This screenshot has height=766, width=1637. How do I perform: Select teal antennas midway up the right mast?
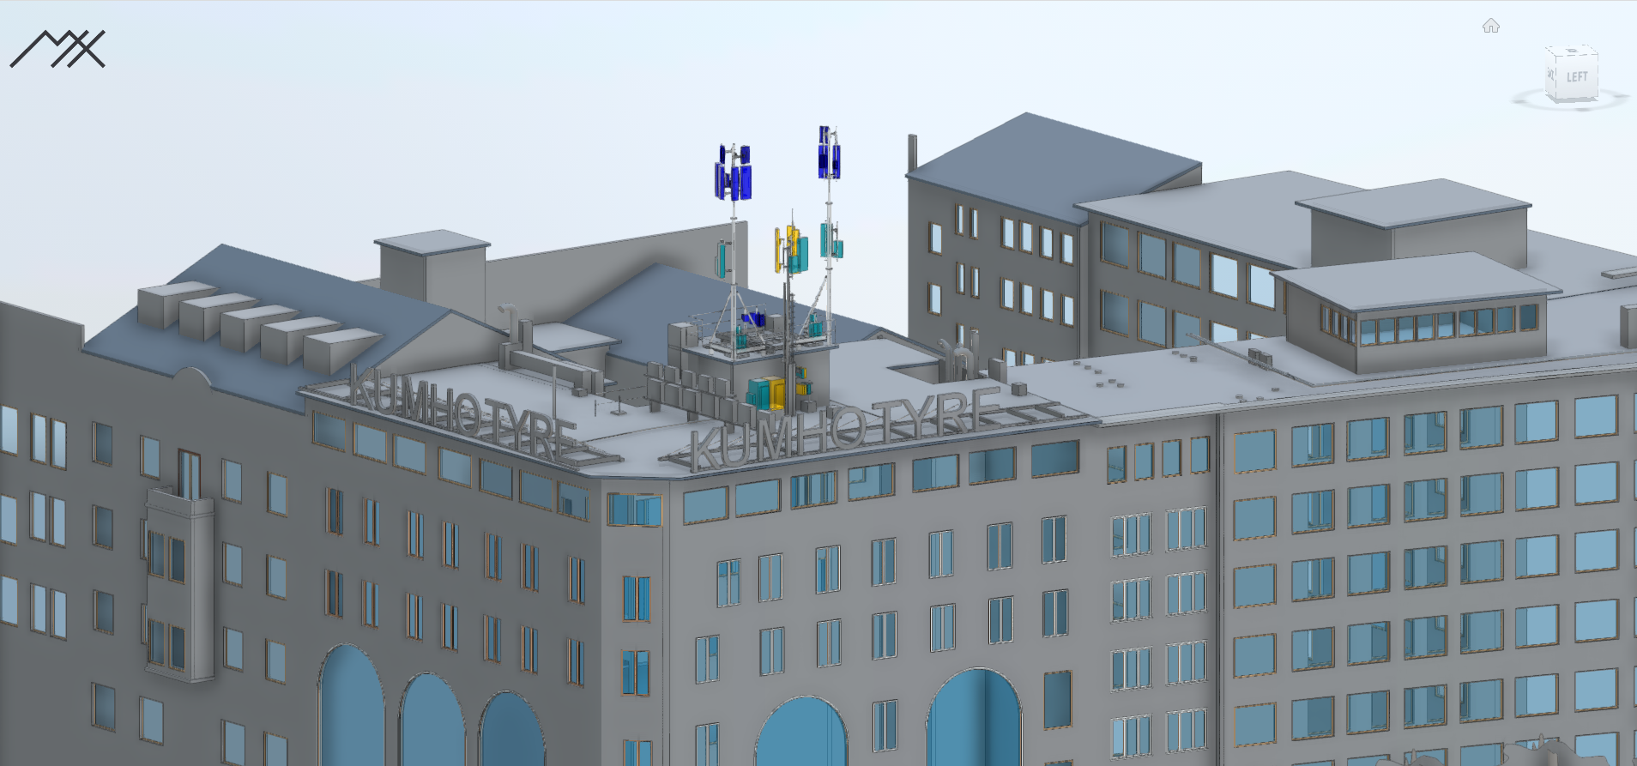tap(831, 240)
